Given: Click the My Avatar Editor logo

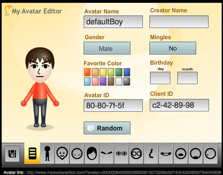Looking at the screenshot, I should [x=33, y=11].
